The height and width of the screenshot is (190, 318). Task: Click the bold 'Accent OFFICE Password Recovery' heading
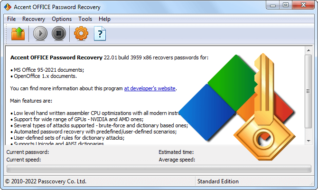tap(56, 57)
